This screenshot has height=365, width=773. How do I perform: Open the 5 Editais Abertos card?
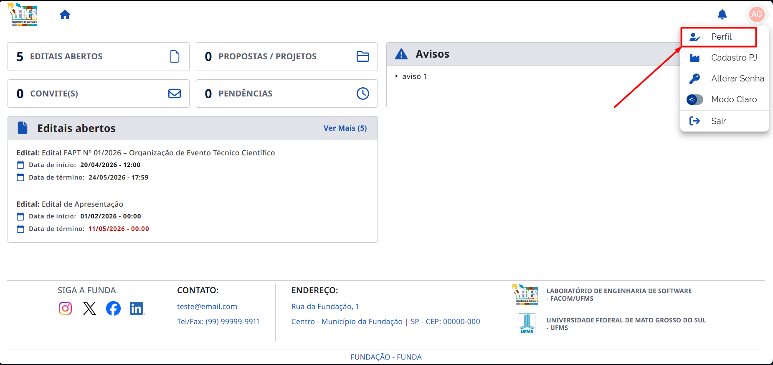pos(99,56)
